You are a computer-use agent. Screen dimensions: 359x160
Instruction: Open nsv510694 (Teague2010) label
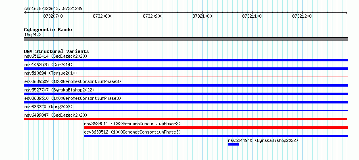[x=51, y=73]
